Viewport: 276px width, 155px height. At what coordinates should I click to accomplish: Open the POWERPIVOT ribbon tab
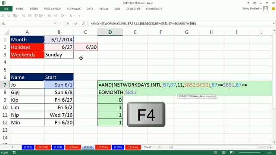(x=154, y=9)
